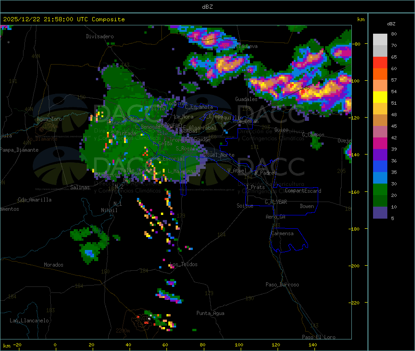
Task: Click the Paso_Barroso map label
Action: point(282,285)
